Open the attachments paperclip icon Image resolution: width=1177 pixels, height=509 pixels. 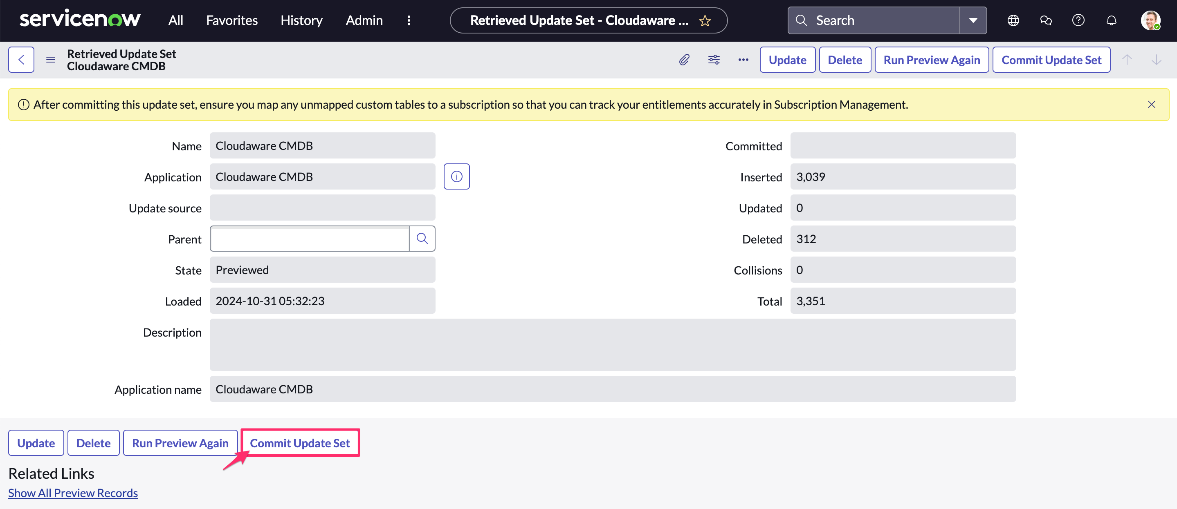[684, 59]
